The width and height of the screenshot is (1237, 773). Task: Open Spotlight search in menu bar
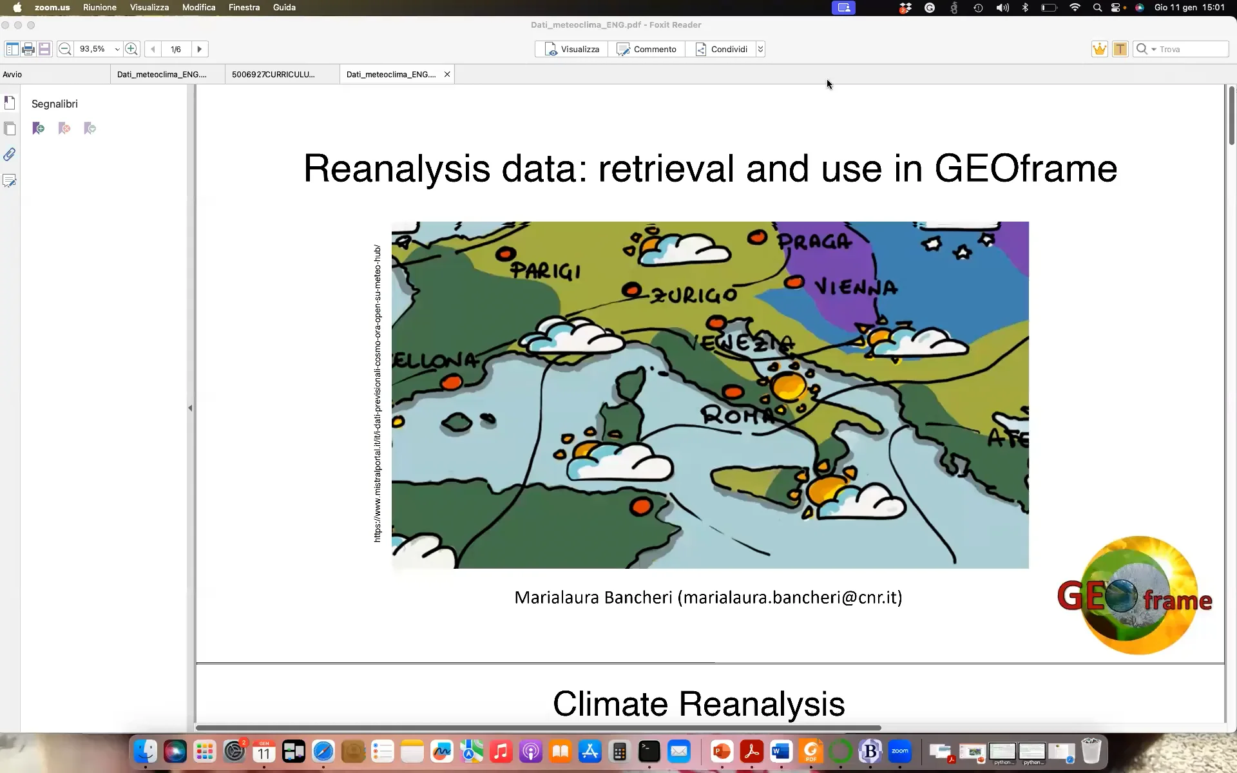point(1097,8)
